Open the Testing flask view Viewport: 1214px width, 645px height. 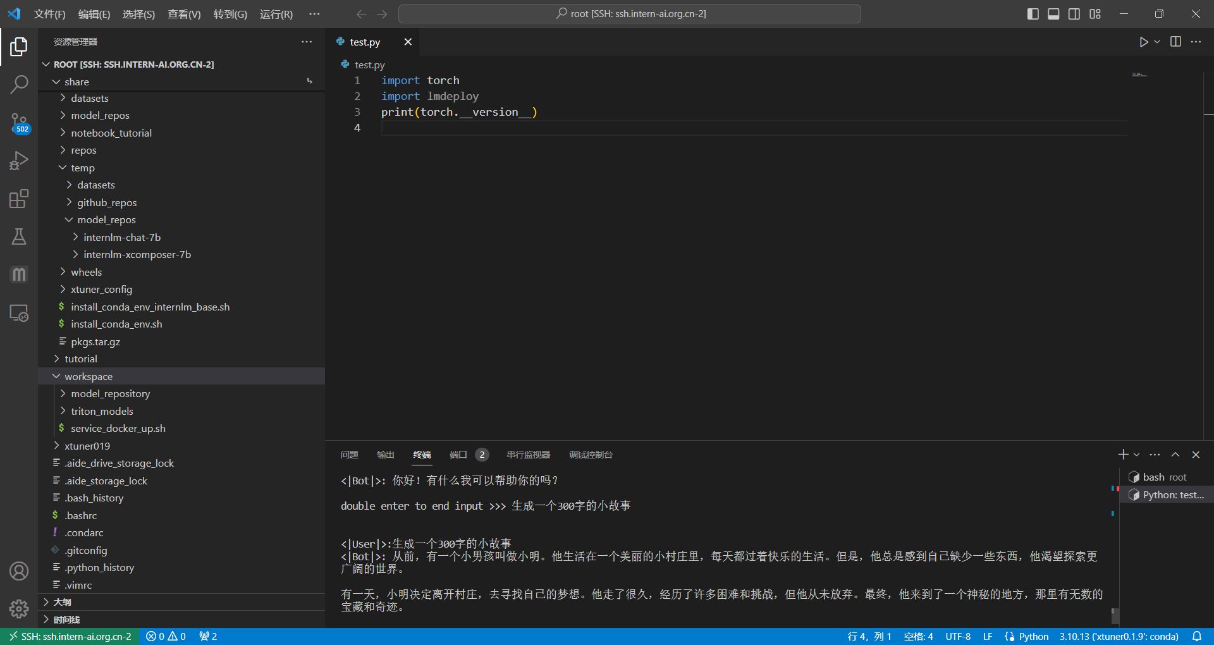point(19,236)
